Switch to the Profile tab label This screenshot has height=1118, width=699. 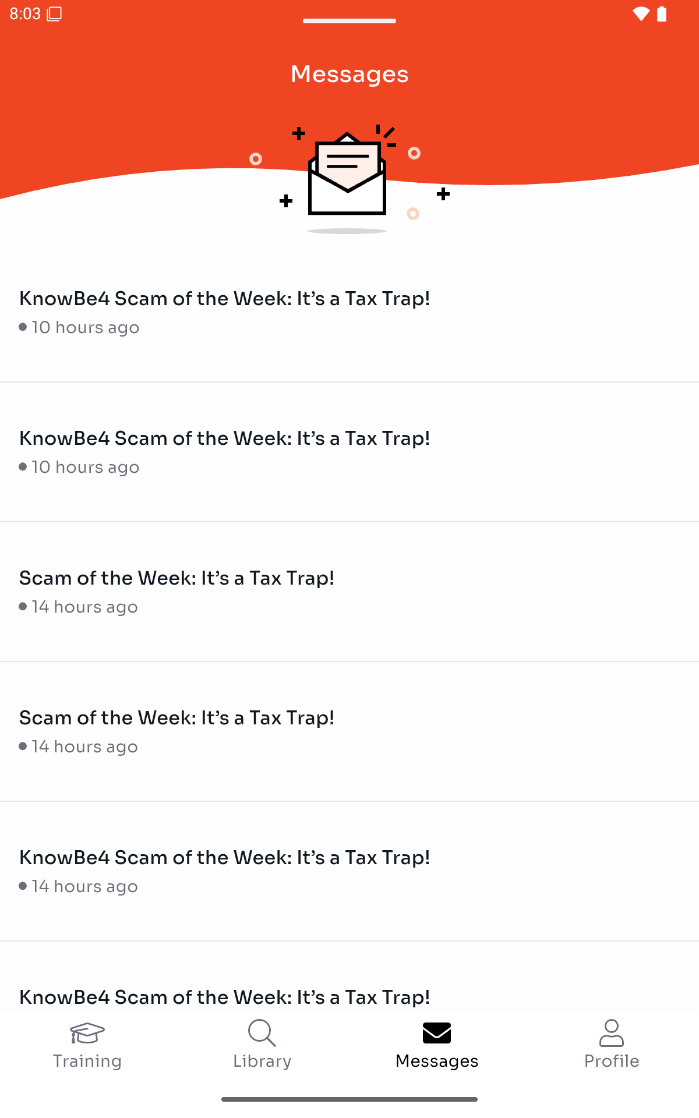pos(612,1061)
